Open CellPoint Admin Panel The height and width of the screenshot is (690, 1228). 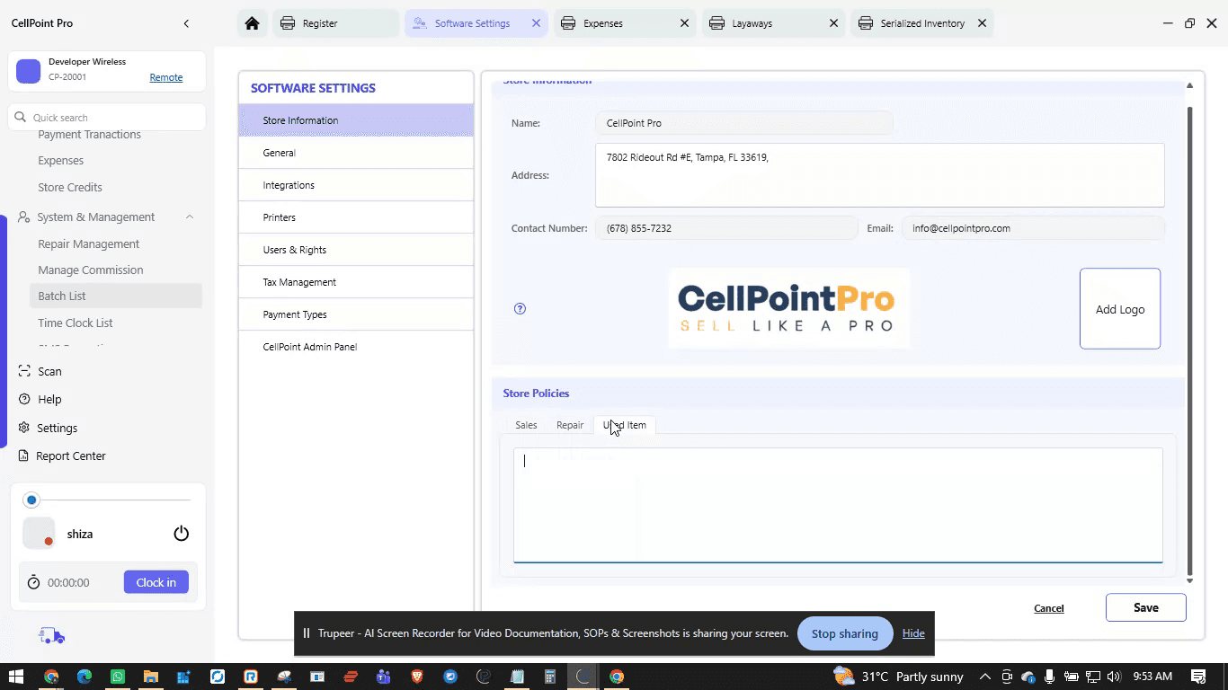pyautogui.click(x=356, y=347)
